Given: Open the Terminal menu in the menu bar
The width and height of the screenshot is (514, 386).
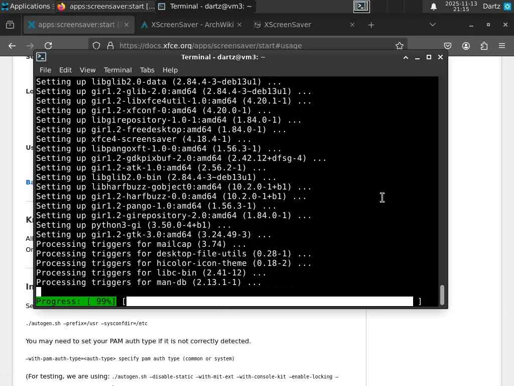Looking at the screenshot, I should click(117, 70).
